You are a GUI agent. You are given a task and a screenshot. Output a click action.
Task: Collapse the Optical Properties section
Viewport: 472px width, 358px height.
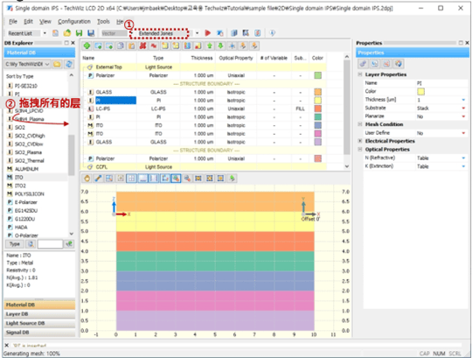[x=360, y=149]
